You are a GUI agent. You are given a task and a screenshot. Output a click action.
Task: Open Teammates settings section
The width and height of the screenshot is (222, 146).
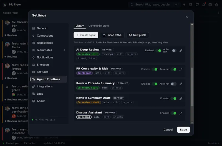tap(48, 50)
